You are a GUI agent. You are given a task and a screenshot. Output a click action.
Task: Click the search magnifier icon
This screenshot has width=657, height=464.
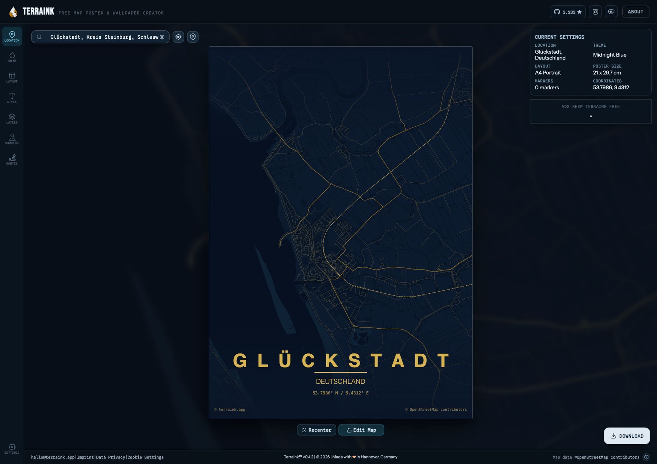pyautogui.click(x=39, y=37)
